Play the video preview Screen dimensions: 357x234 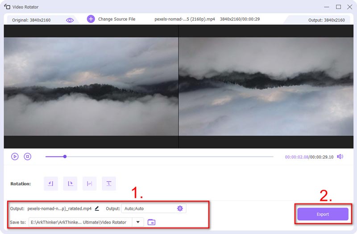click(15, 157)
